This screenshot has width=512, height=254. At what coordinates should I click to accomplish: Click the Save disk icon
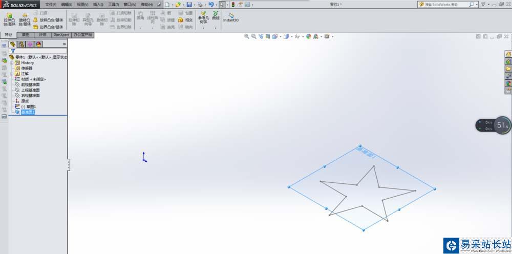click(189, 5)
